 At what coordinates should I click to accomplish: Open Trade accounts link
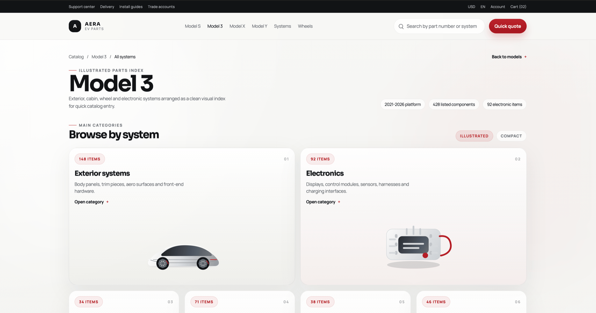pos(161,7)
